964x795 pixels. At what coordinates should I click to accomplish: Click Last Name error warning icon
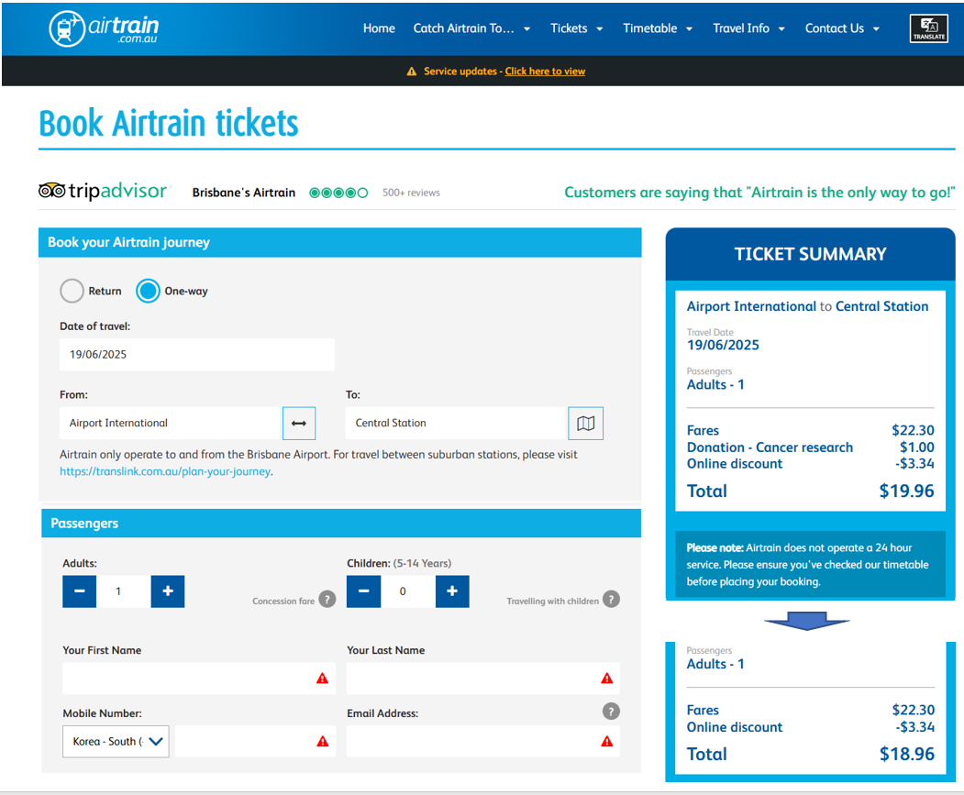click(x=607, y=679)
